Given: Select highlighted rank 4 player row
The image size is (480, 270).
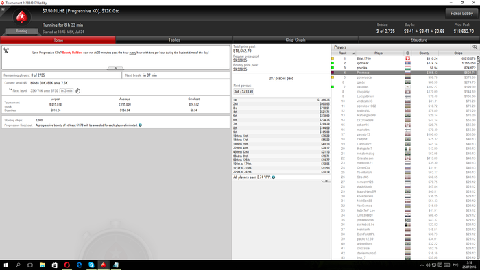Looking at the screenshot, I should [403, 73].
